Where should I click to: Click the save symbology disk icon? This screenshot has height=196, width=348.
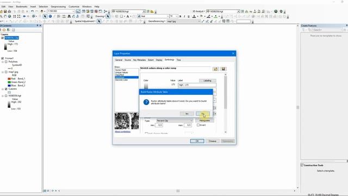(223, 69)
